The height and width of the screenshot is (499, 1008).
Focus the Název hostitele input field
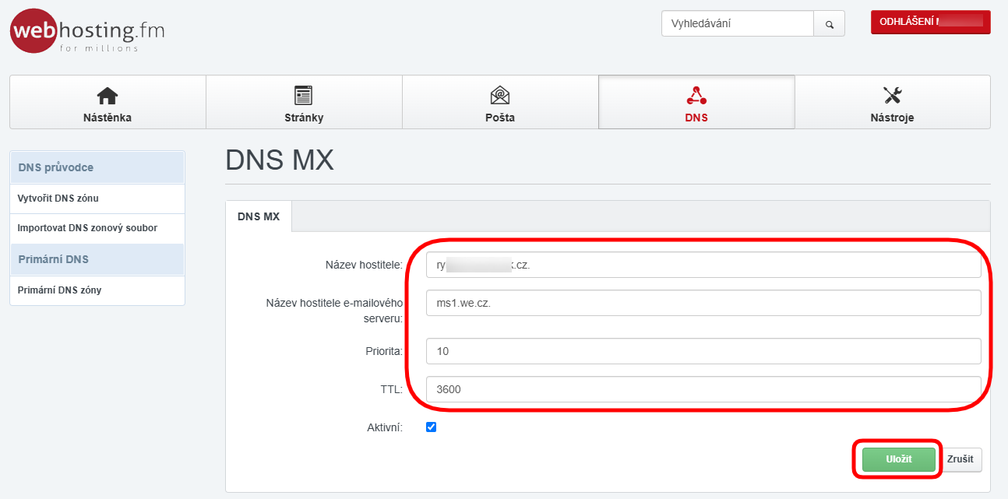pyautogui.click(x=703, y=265)
